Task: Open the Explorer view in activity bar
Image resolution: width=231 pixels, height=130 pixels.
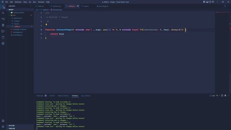Action: click(3, 7)
